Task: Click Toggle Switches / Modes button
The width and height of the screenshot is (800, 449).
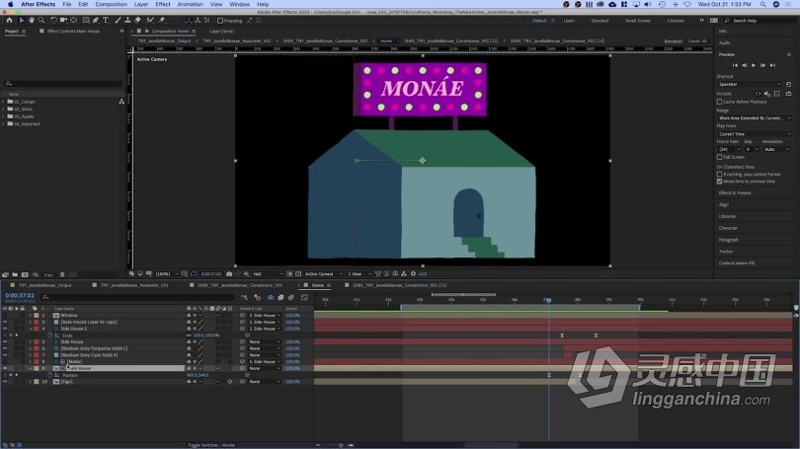Action: [211, 445]
